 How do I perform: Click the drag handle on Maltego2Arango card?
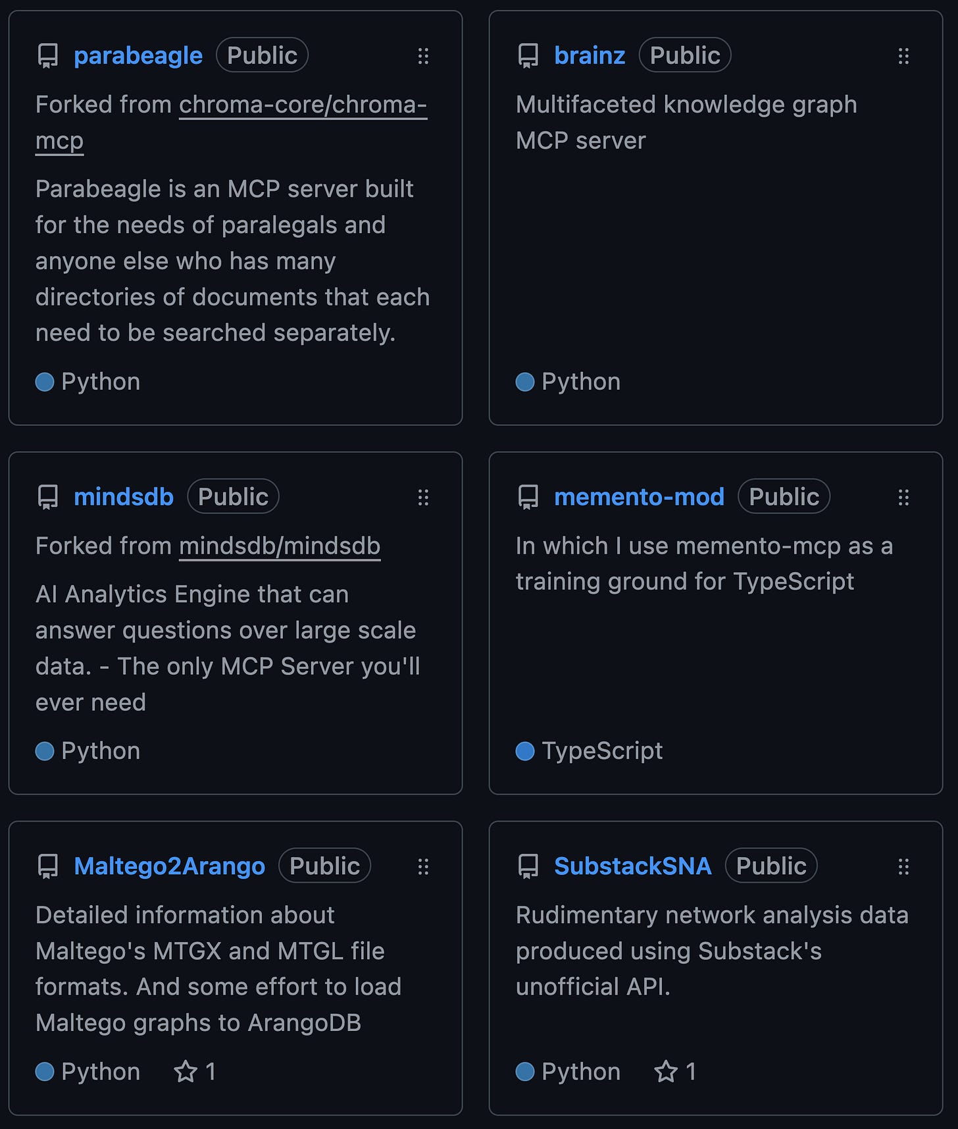423,866
